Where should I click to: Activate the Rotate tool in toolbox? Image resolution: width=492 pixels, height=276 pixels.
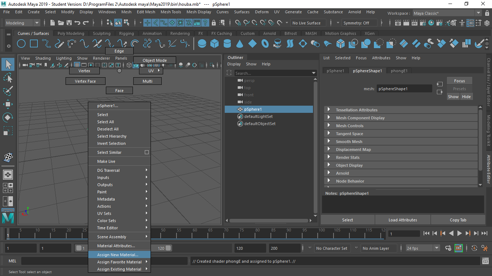click(x=8, y=118)
